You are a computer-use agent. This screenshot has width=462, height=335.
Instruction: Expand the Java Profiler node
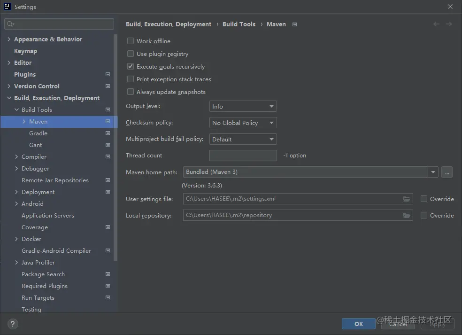(16, 263)
